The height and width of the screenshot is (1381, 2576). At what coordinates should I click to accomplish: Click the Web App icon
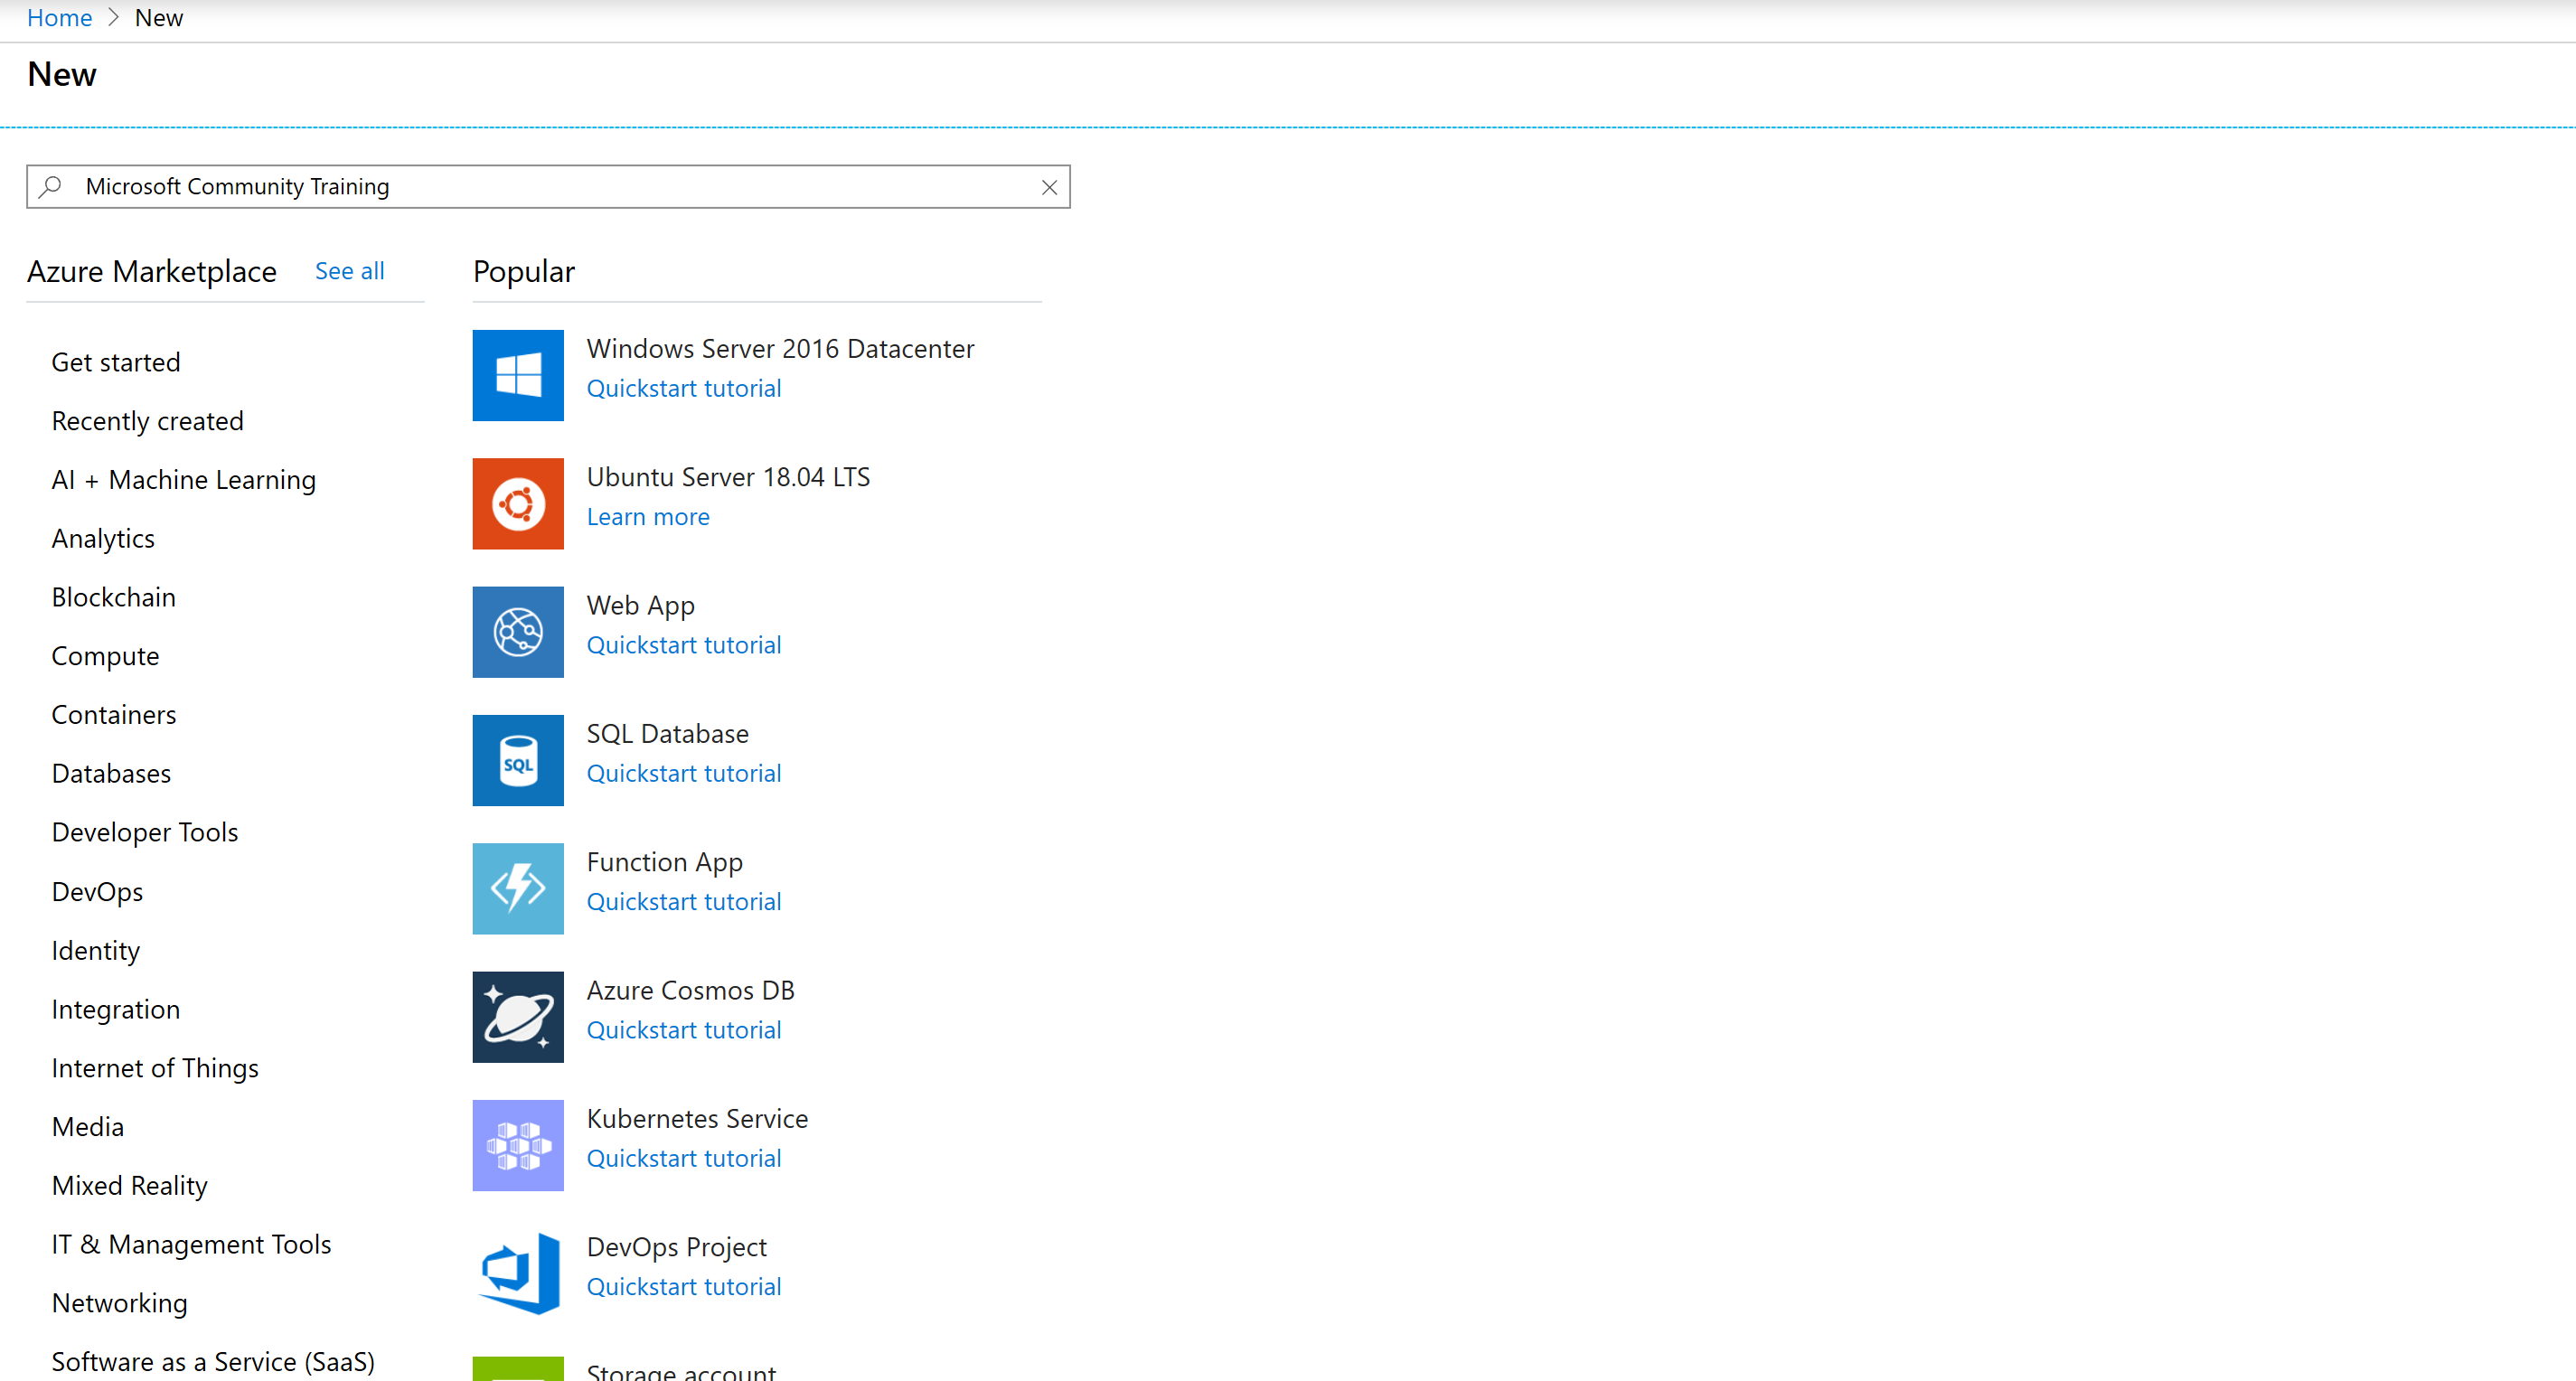point(518,632)
